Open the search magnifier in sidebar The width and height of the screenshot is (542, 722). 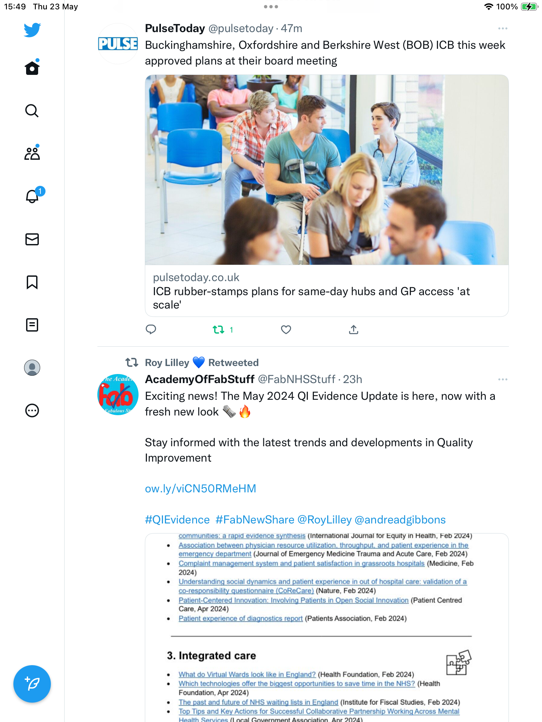(x=32, y=111)
